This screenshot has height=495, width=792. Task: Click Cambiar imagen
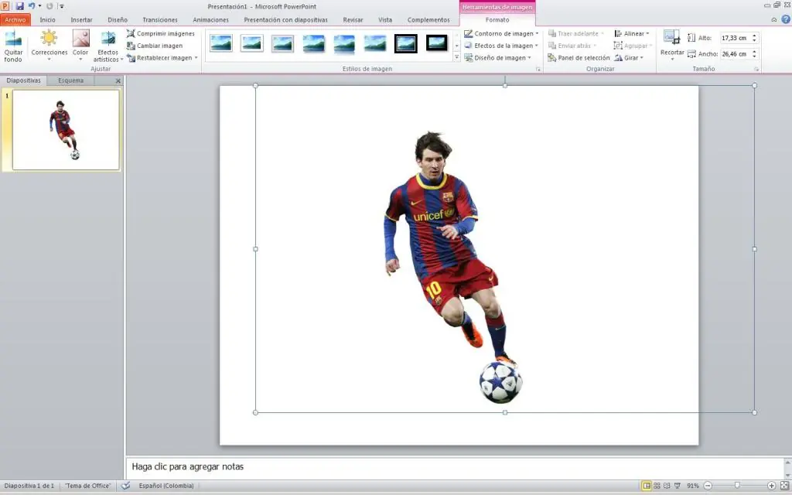[155, 46]
